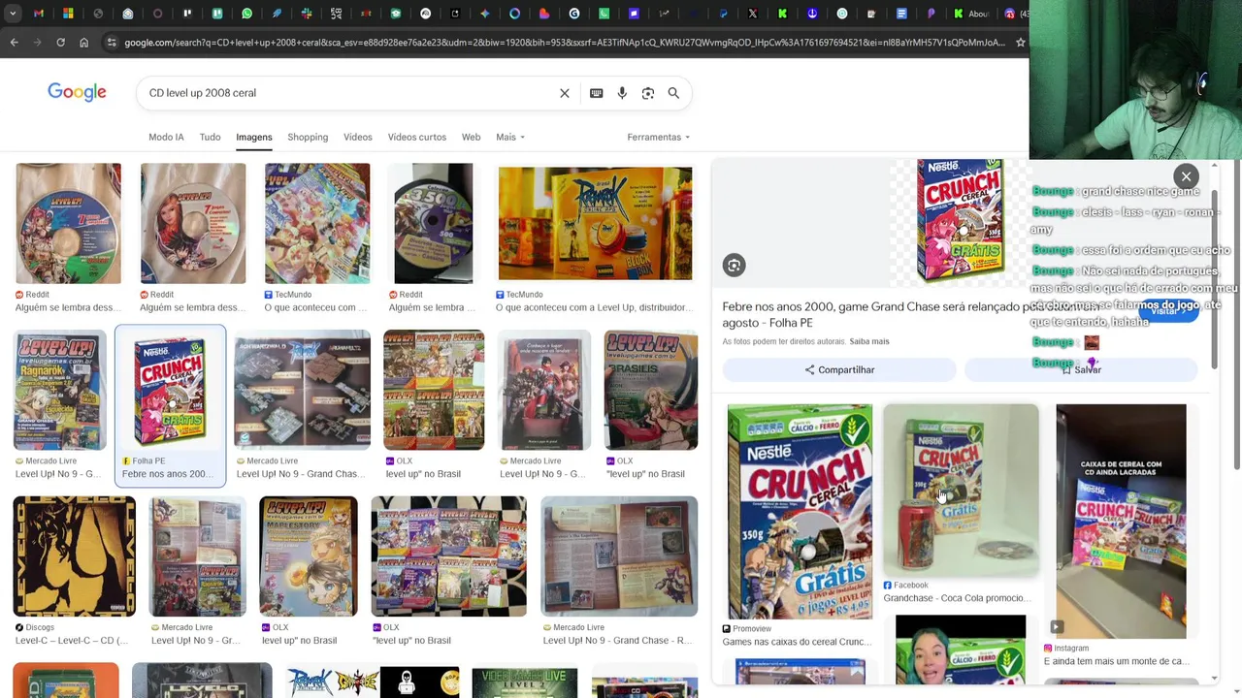The image size is (1242, 698).
Task: Go to the browser home page
Action: (83, 43)
